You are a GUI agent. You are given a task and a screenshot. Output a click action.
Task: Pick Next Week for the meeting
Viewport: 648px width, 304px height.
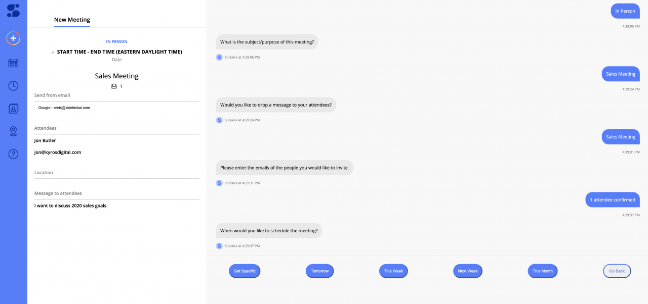pos(467,271)
